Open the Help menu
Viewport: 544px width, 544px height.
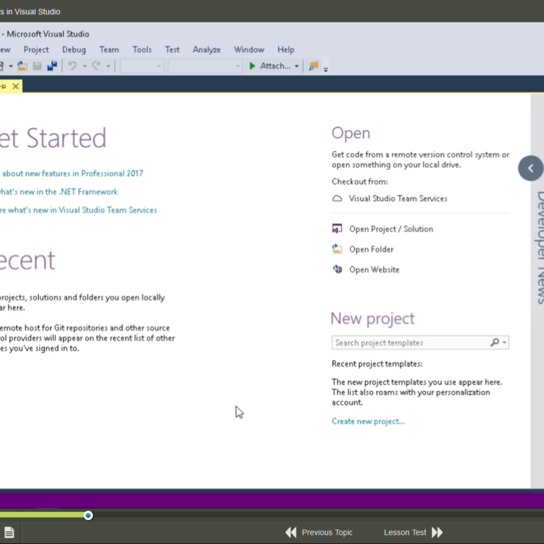pos(286,50)
